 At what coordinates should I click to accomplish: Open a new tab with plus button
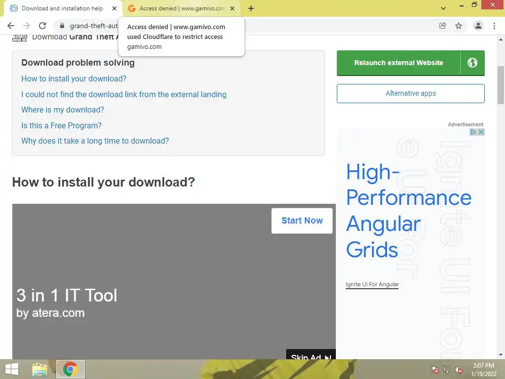pos(251,9)
